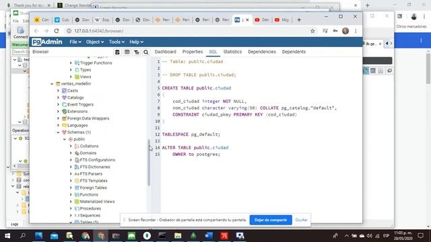Select the FTS Dictionaries tree item

click(95, 167)
